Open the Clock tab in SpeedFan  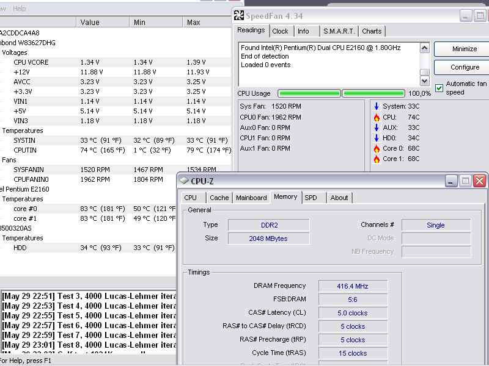[x=280, y=31]
